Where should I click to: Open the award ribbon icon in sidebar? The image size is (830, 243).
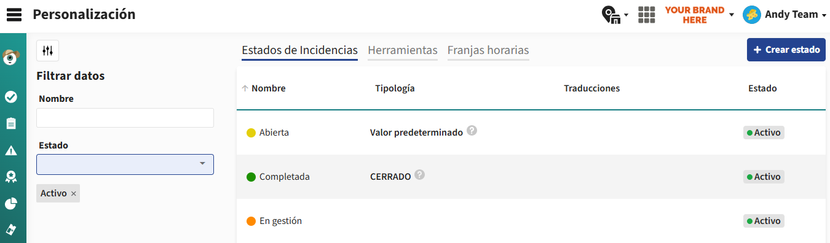(11, 177)
